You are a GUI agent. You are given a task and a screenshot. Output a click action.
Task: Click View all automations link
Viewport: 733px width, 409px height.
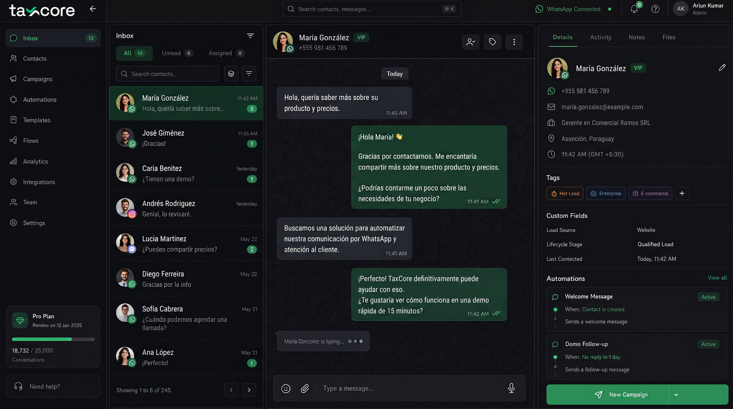coord(717,278)
